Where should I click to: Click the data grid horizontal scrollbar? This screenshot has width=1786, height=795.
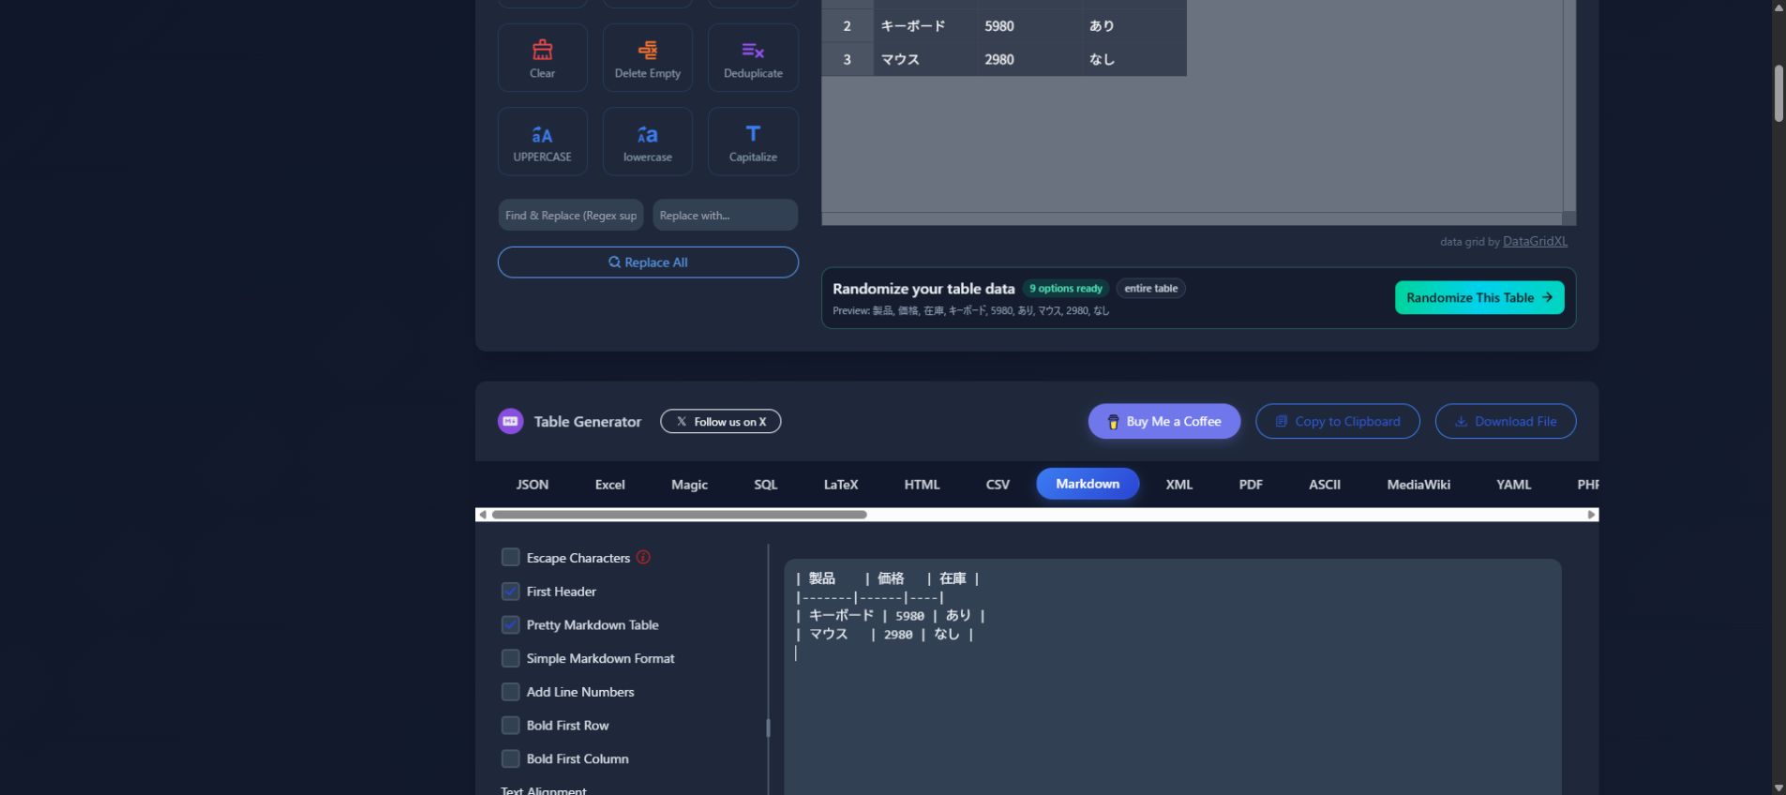coord(1192,218)
